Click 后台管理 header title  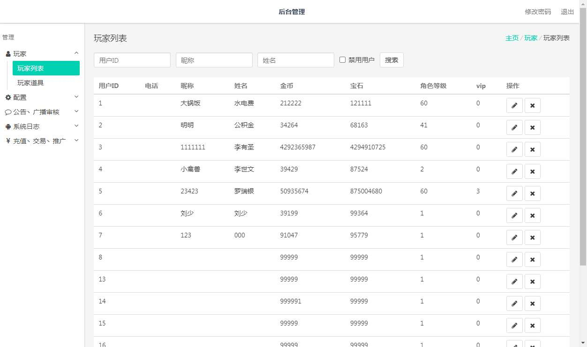[x=292, y=12]
